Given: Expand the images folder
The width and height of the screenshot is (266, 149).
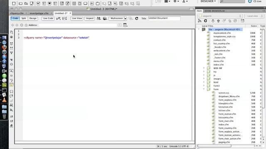Looking at the screenshot, I should click(x=204, y=79).
